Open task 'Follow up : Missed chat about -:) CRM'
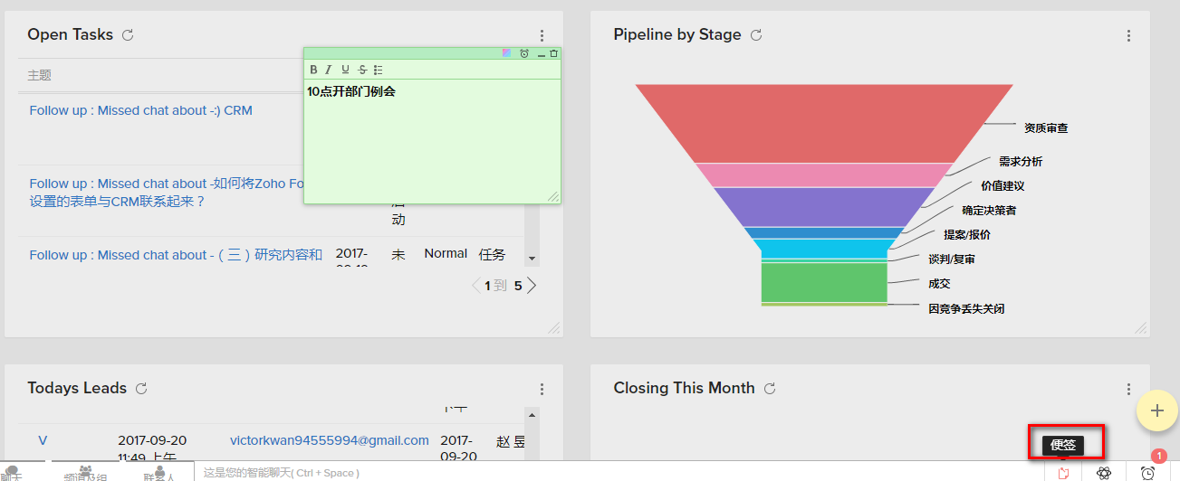The width and height of the screenshot is (1180, 481). click(x=140, y=110)
